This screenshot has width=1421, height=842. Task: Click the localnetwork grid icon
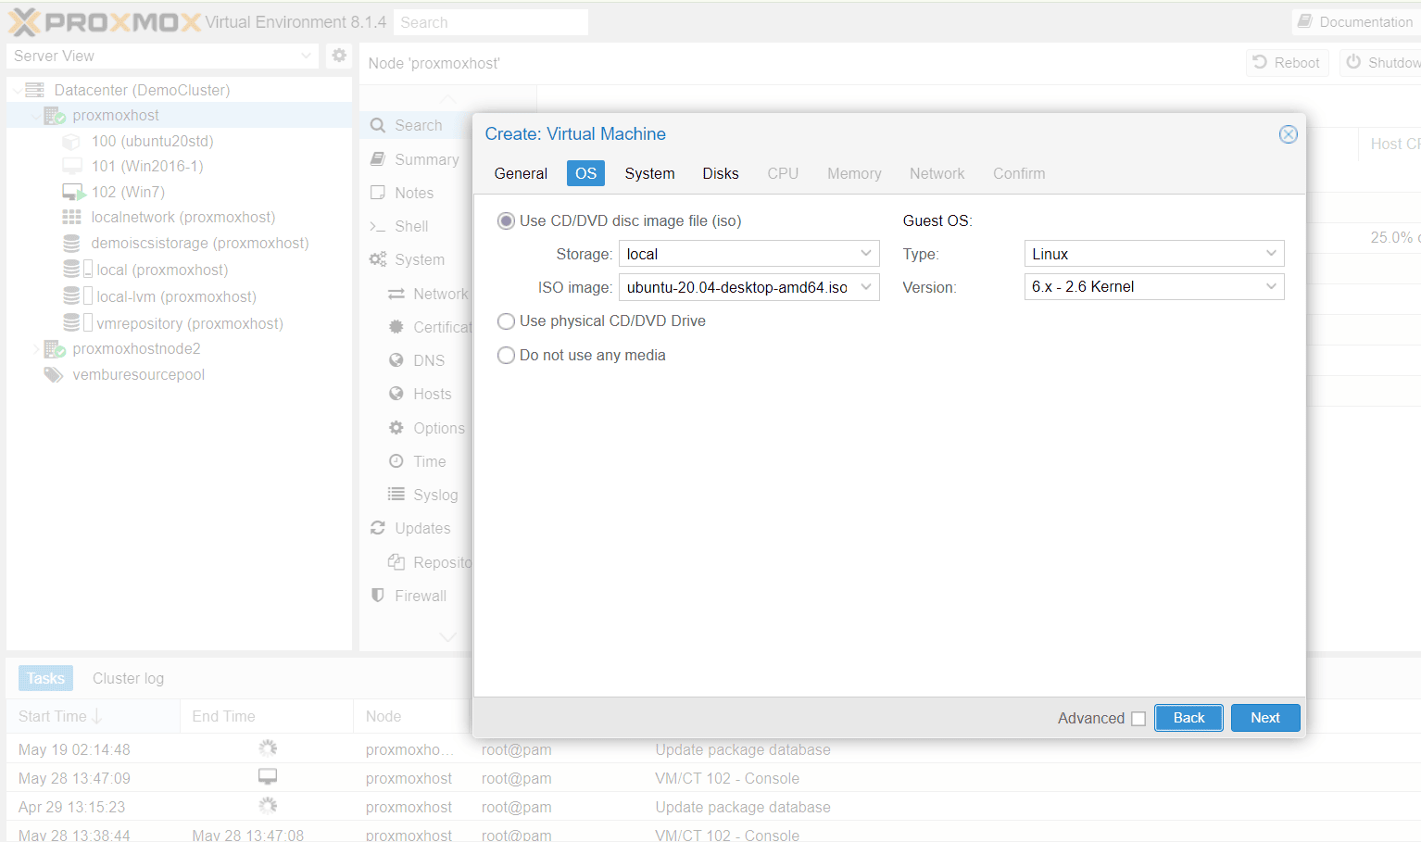pos(71,217)
